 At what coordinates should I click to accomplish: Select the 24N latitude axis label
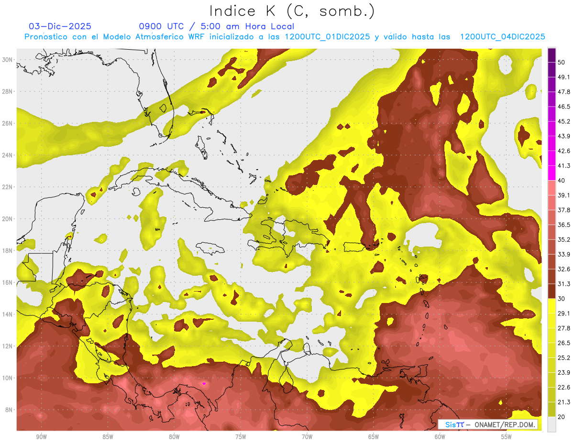pos(7,155)
